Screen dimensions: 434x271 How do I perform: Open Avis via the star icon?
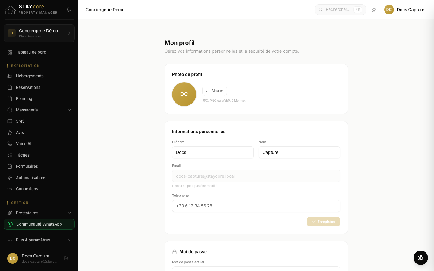click(x=10, y=133)
